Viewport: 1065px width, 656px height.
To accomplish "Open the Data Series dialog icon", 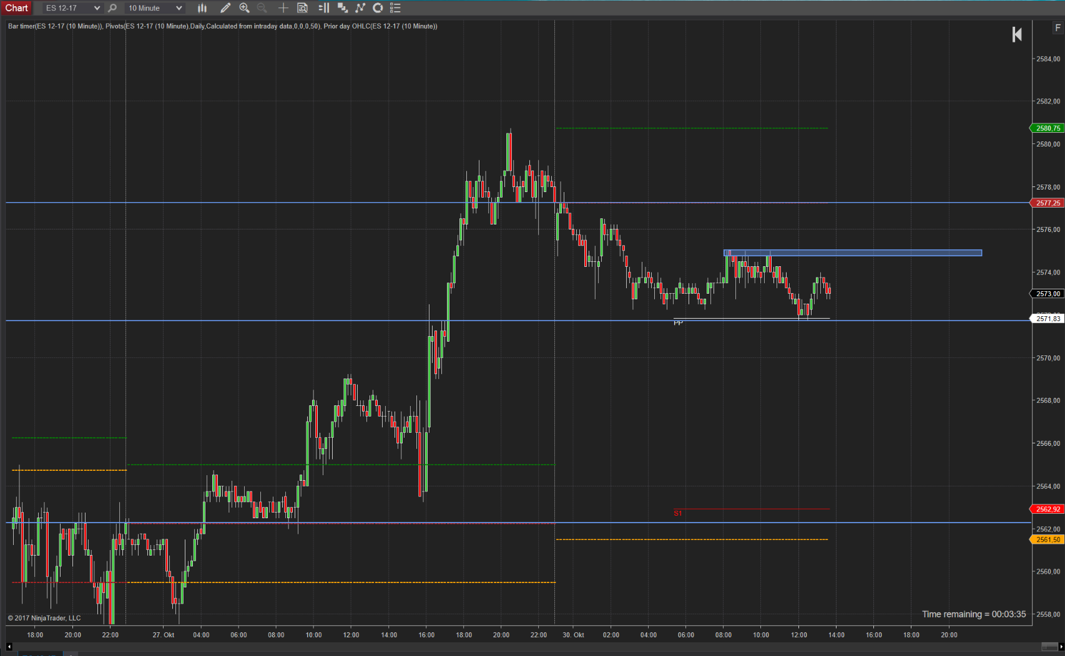I will 342,8.
